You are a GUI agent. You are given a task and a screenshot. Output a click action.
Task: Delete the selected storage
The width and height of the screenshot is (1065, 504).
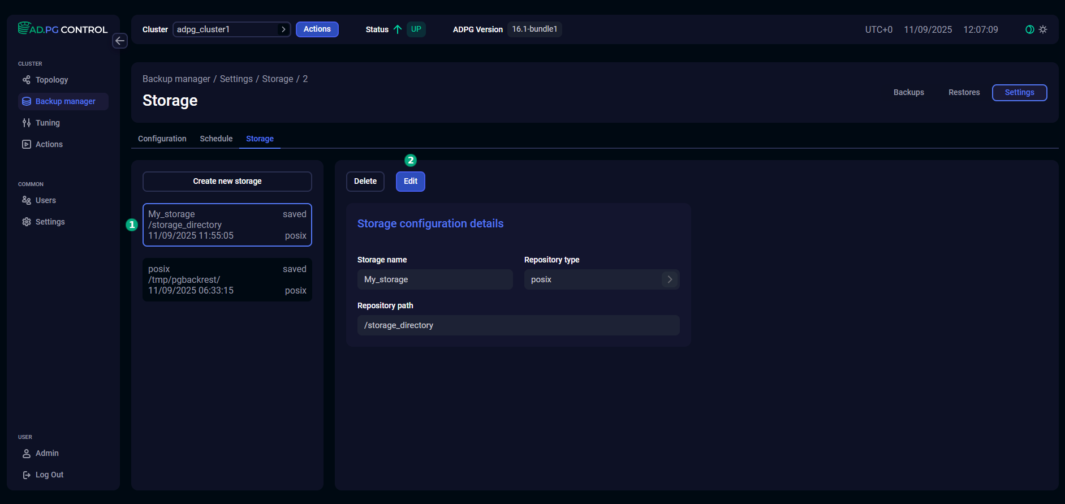365,182
